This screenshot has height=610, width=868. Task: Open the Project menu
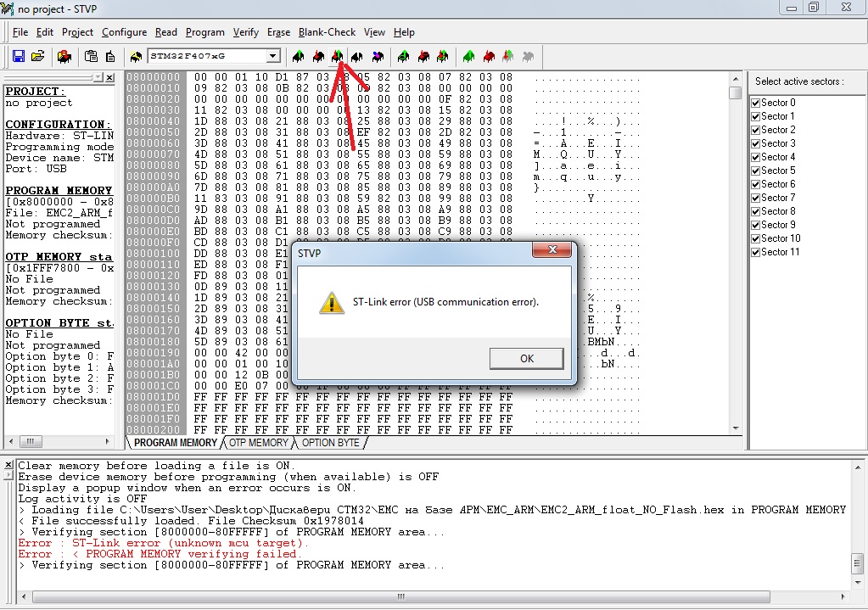(x=77, y=32)
